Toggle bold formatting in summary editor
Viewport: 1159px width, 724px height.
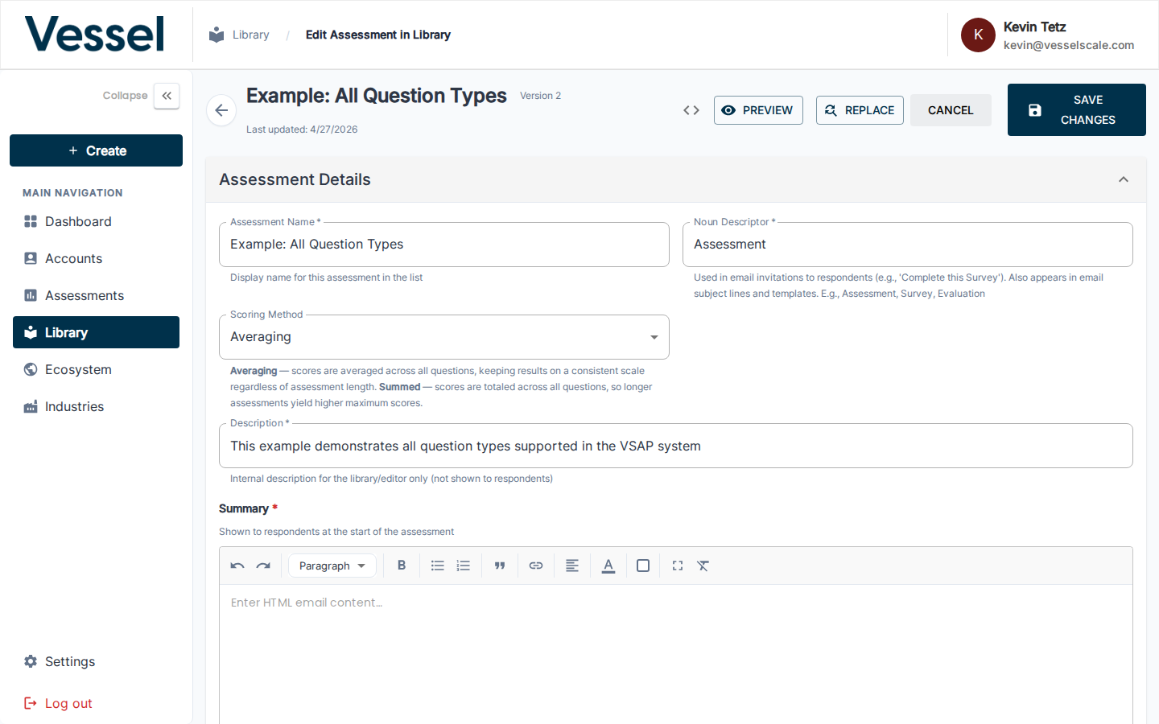(402, 566)
